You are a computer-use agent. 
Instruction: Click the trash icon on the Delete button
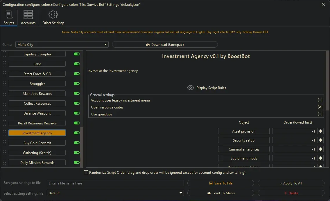click(x=286, y=193)
